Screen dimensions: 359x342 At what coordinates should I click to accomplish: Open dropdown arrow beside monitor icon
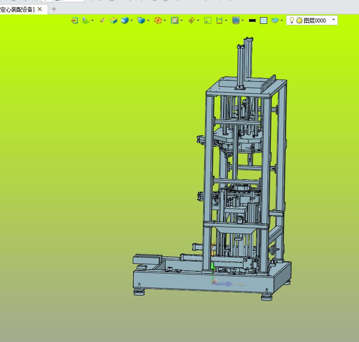(242, 20)
